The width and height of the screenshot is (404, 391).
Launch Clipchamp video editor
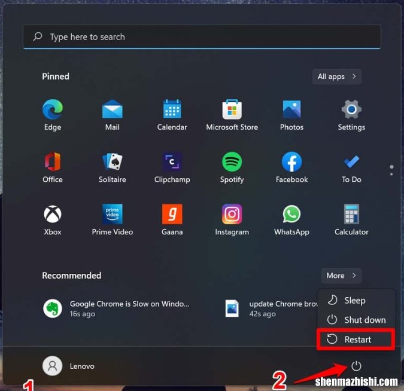coord(172,167)
